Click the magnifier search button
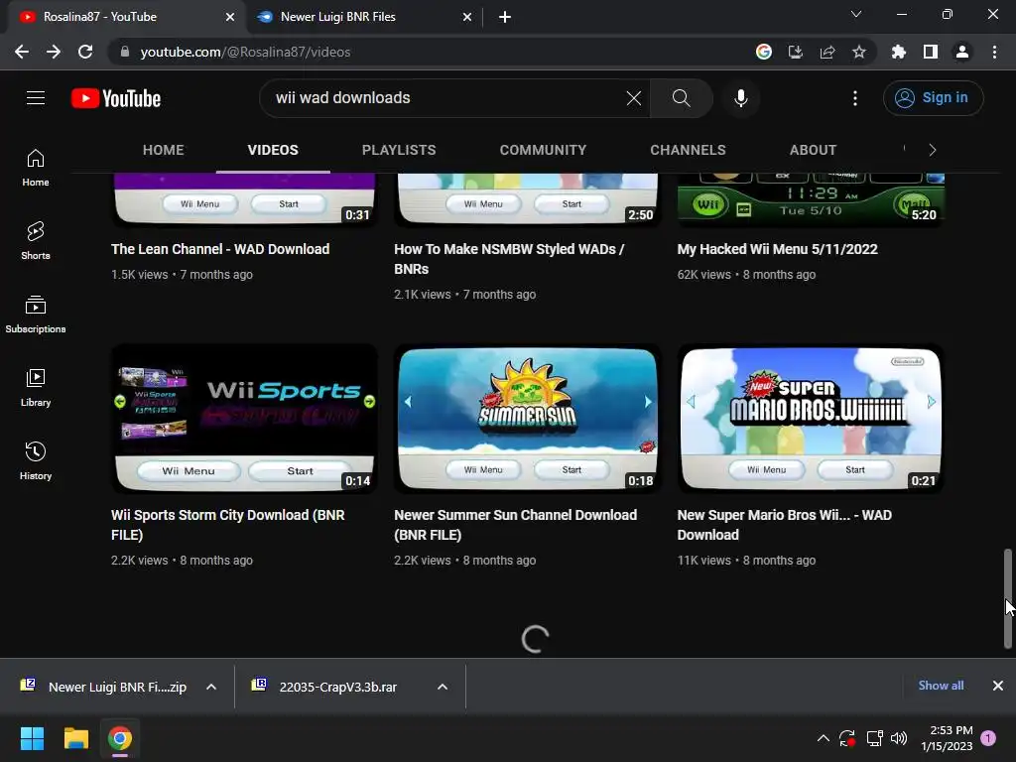This screenshot has height=762, width=1016. (681, 98)
